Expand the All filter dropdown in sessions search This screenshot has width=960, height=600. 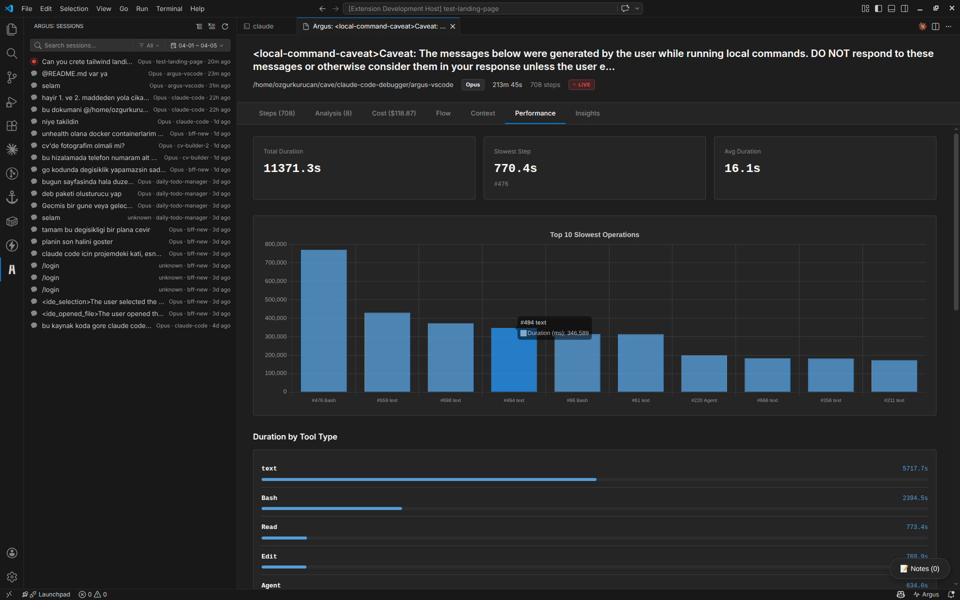[x=149, y=45]
